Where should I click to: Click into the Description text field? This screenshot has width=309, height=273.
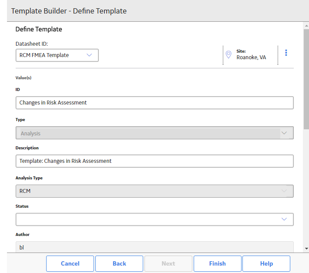coord(154,161)
